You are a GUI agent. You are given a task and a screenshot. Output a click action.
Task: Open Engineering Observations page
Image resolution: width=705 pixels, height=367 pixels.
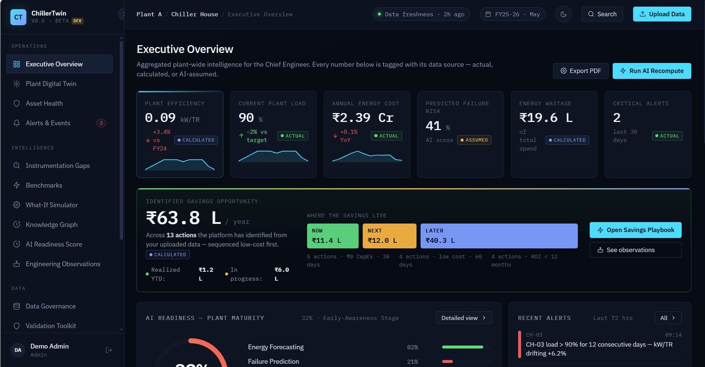(x=59, y=264)
